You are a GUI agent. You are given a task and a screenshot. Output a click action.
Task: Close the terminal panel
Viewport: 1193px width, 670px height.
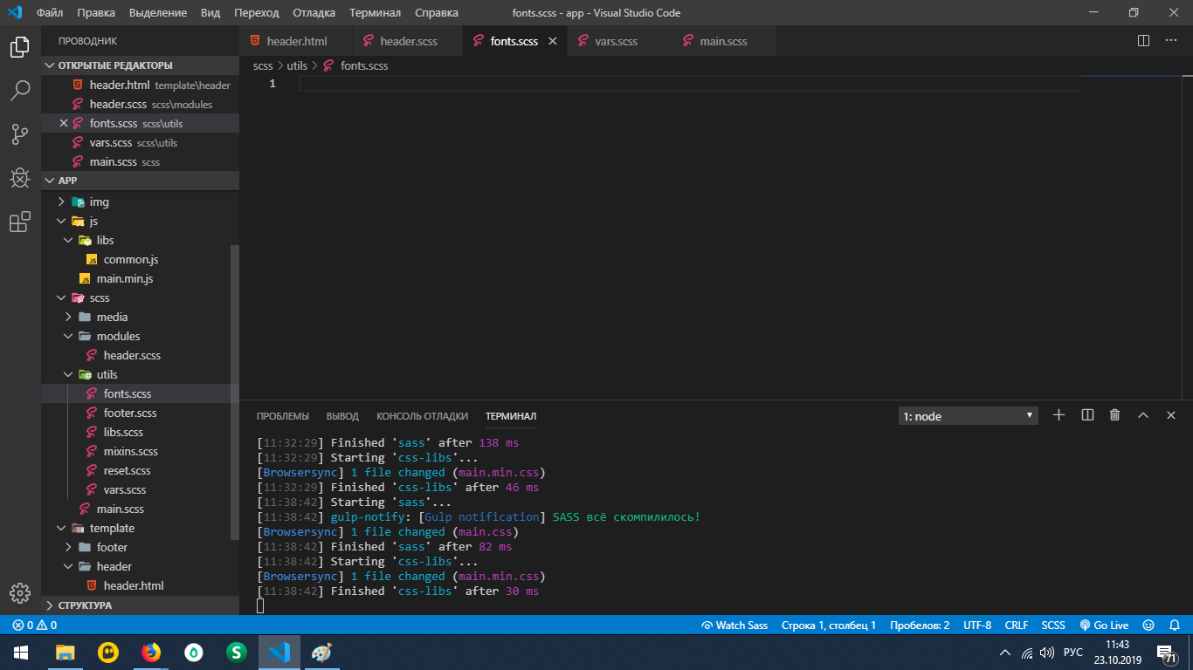click(x=1171, y=415)
